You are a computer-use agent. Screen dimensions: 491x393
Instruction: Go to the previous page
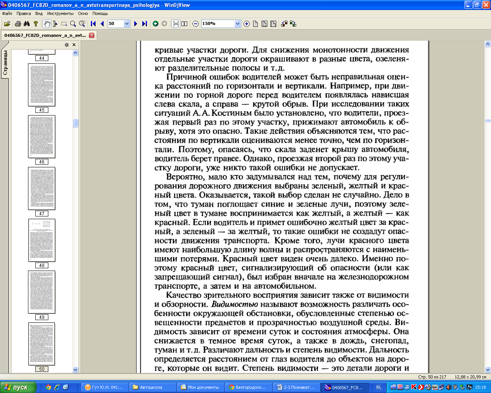point(102,24)
